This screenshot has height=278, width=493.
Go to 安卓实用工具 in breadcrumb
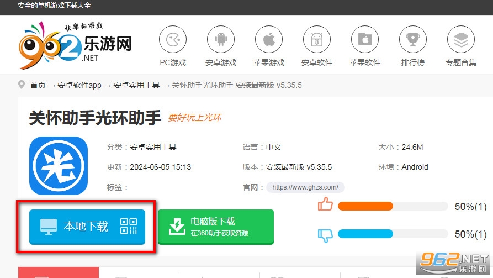tap(136, 85)
